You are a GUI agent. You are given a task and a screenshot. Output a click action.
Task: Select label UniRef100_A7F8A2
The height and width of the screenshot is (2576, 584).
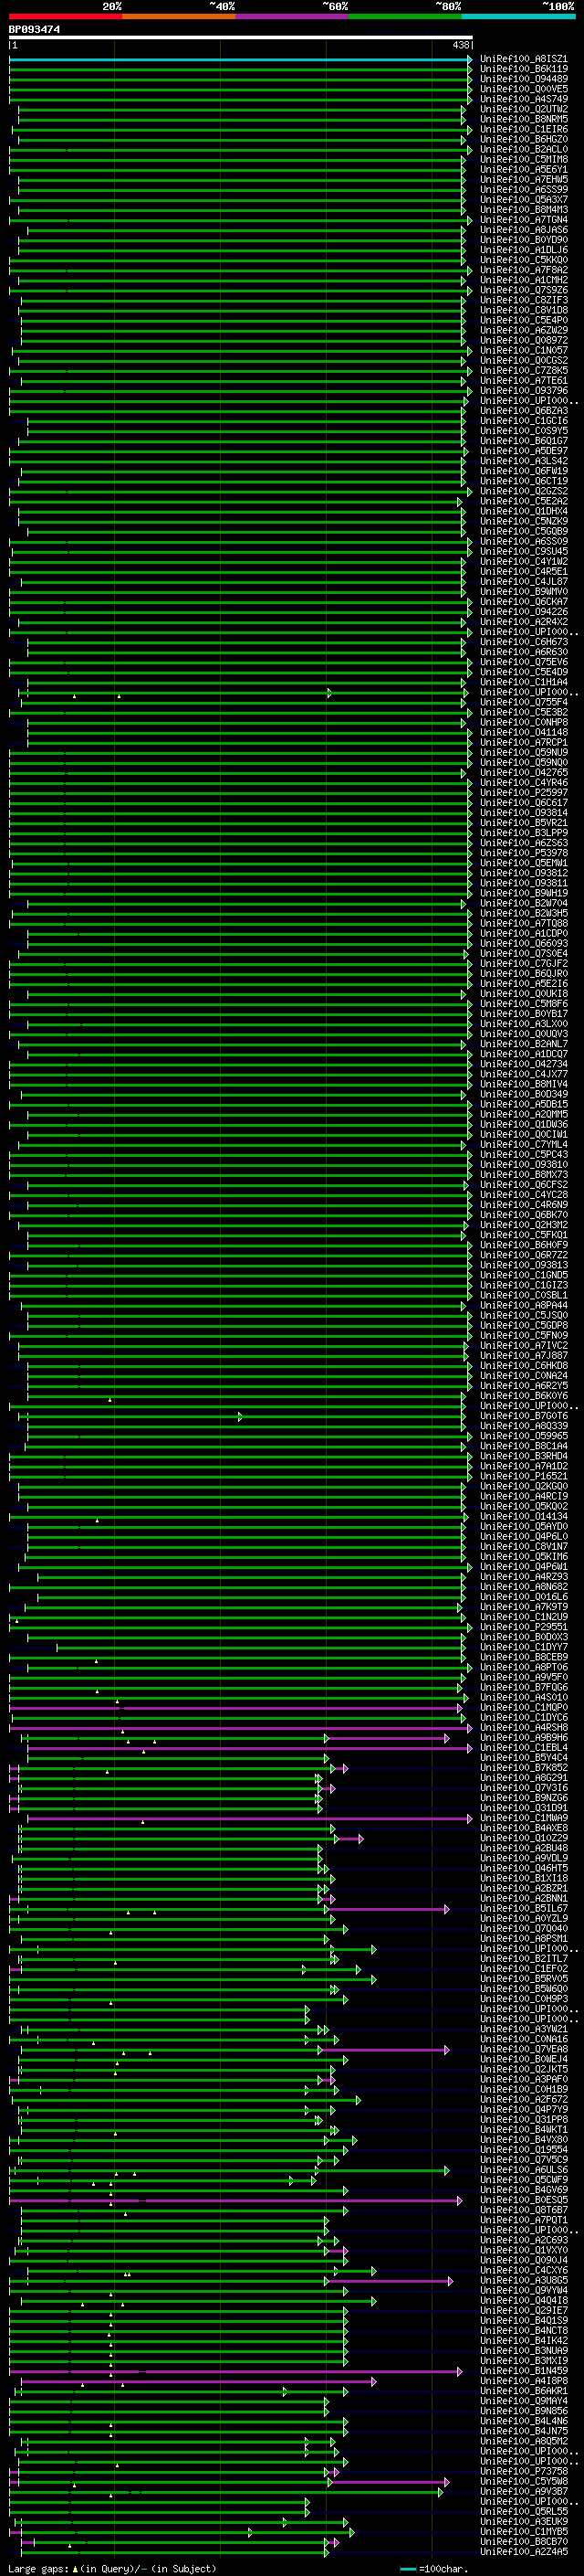click(x=524, y=270)
